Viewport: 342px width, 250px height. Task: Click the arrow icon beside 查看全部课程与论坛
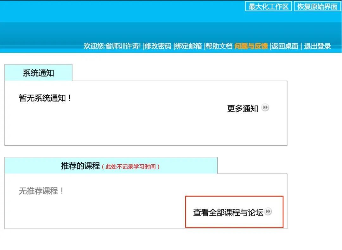point(269,211)
